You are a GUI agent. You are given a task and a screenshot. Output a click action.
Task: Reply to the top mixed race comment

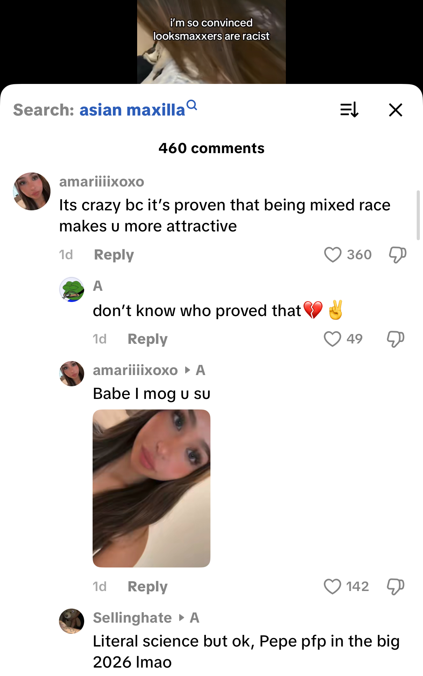coord(114,255)
